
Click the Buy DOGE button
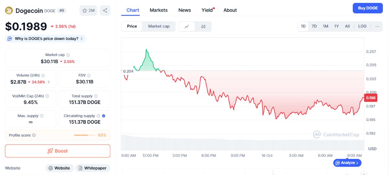click(368, 8)
